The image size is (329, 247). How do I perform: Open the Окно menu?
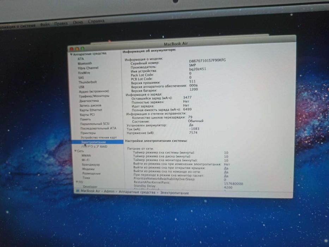tap(78, 22)
